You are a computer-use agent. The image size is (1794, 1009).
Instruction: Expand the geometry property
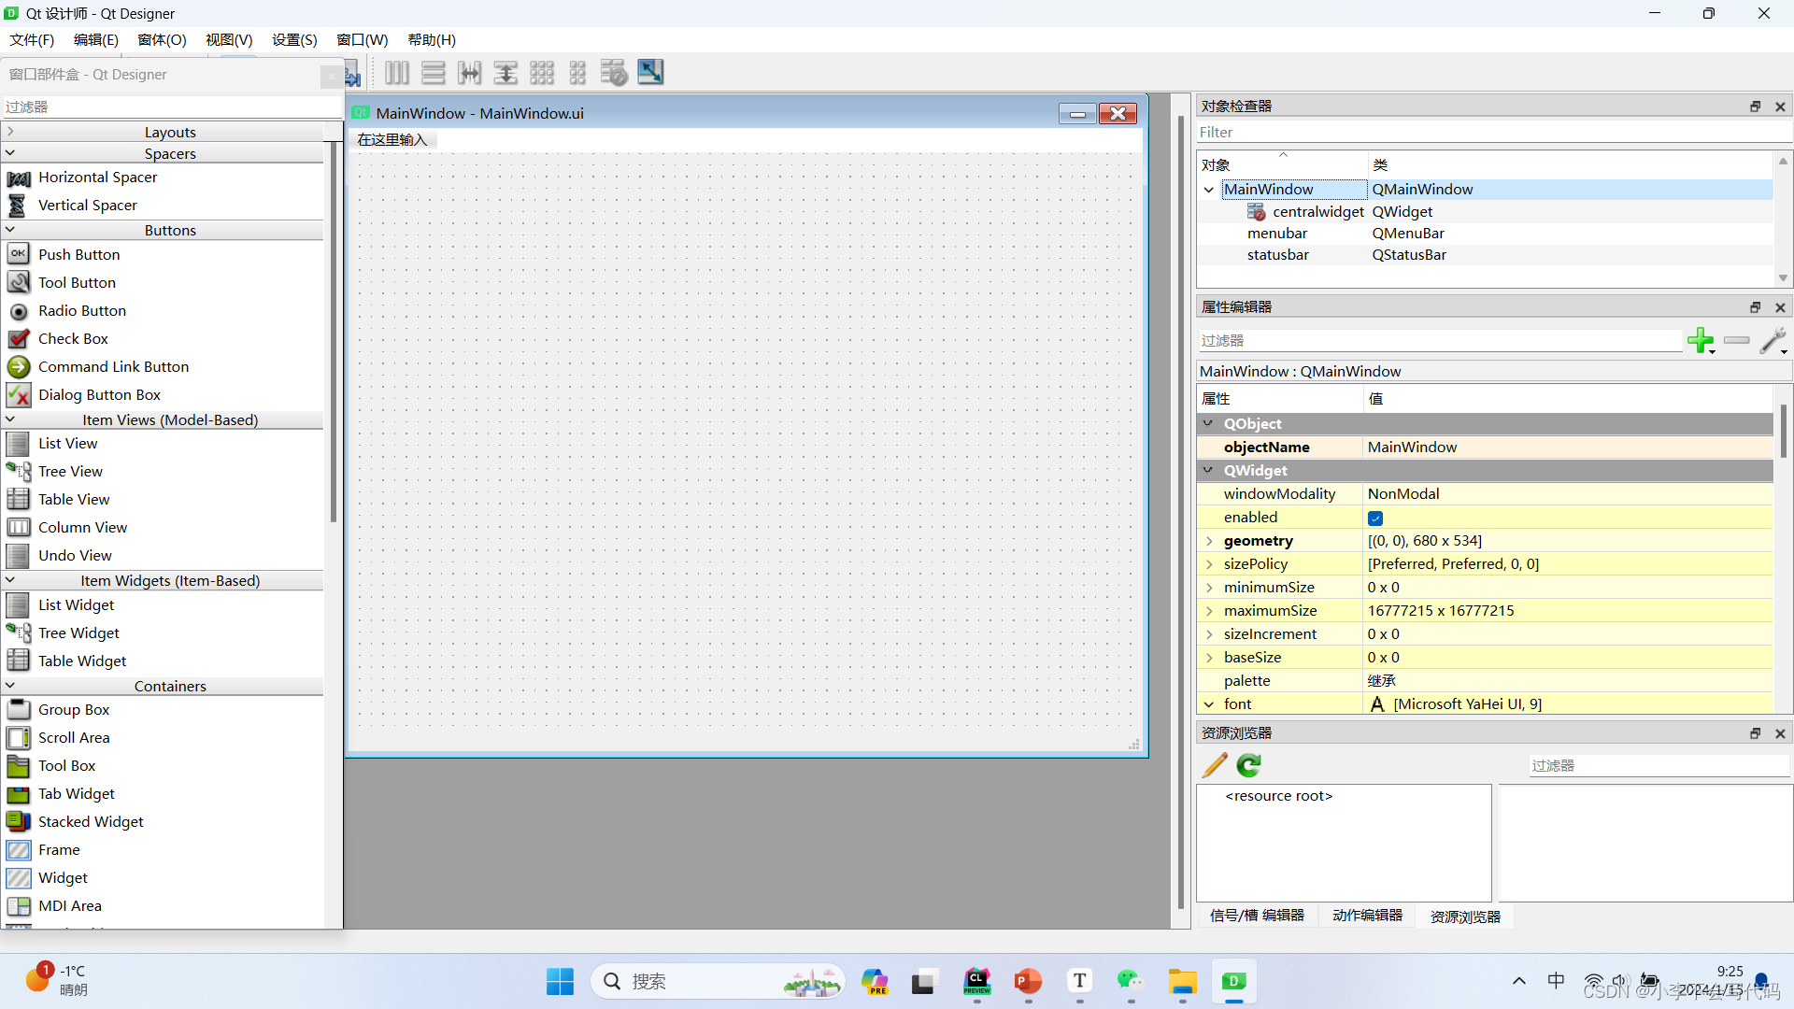tap(1209, 541)
